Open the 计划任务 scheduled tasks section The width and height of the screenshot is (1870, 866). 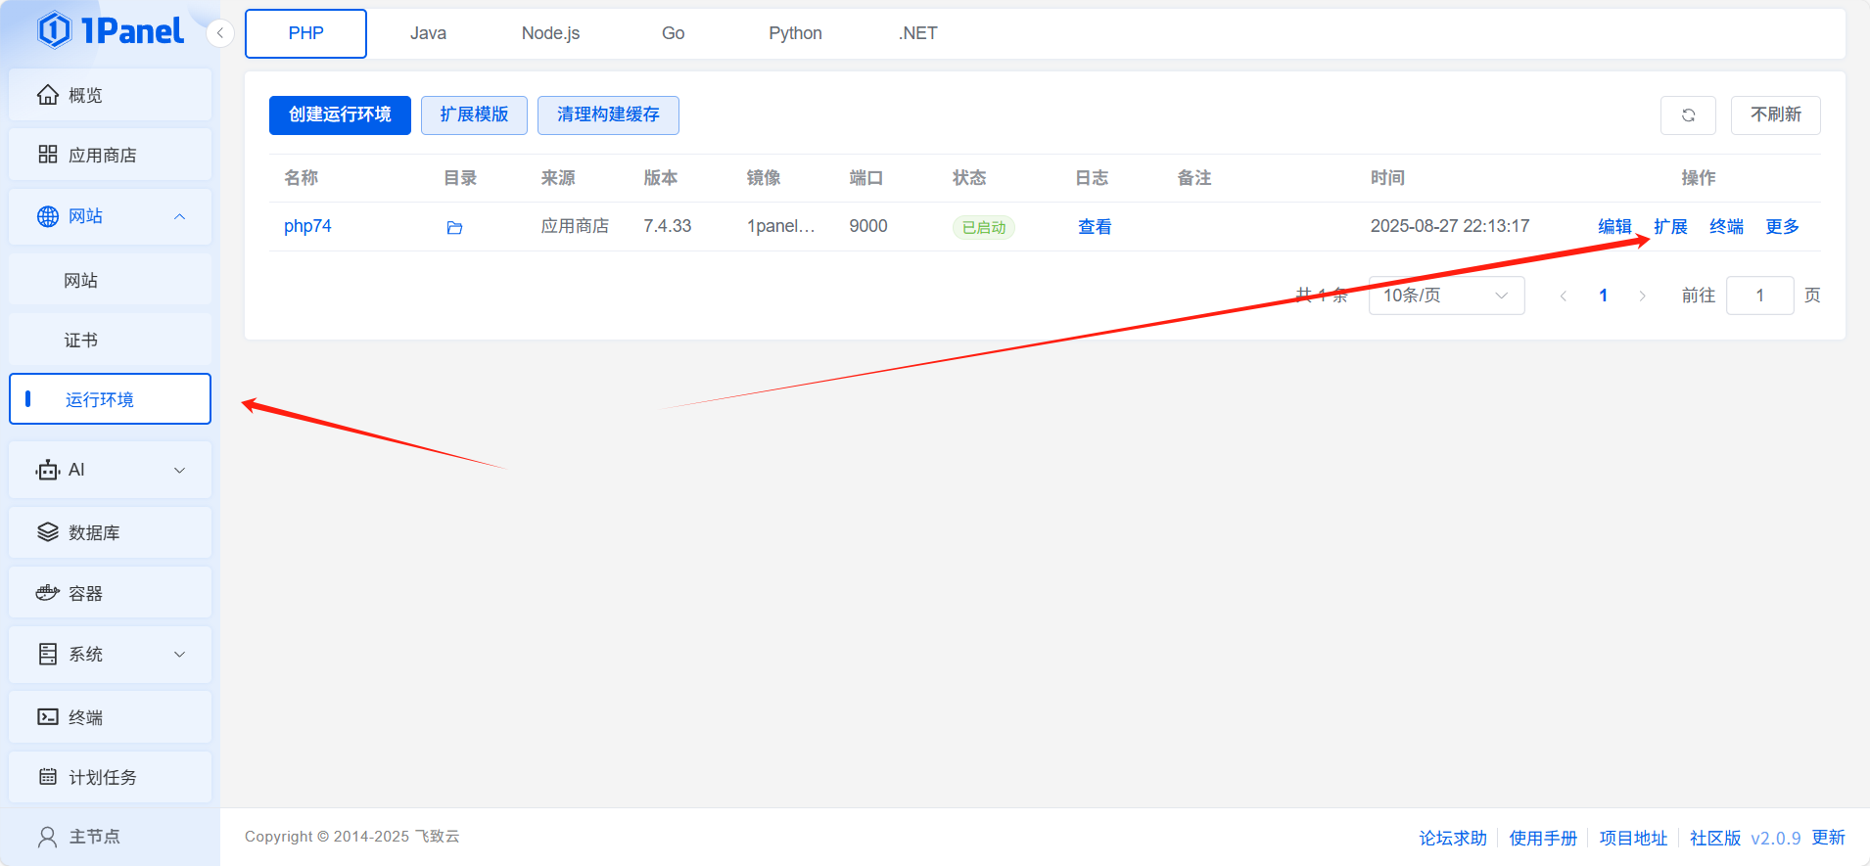click(x=110, y=777)
